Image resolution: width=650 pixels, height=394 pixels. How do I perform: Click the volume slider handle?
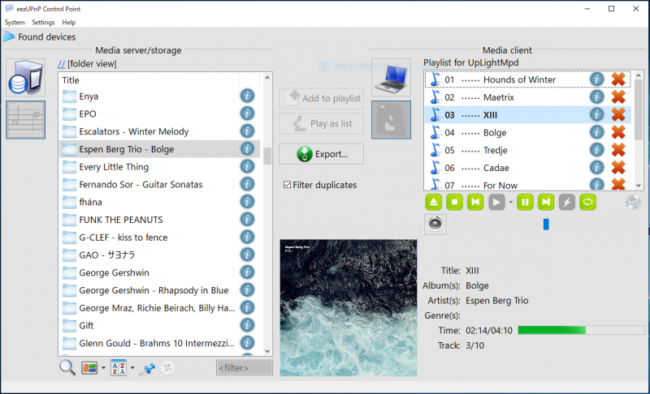tap(546, 224)
